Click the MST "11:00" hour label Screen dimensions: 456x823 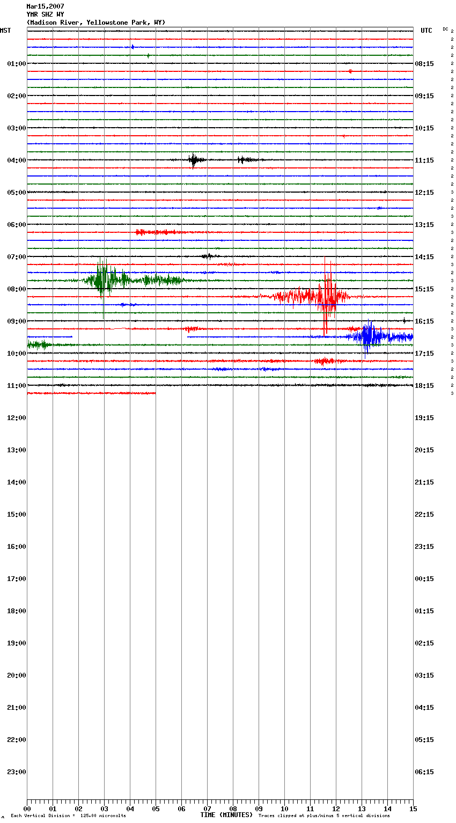[x=17, y=386]
